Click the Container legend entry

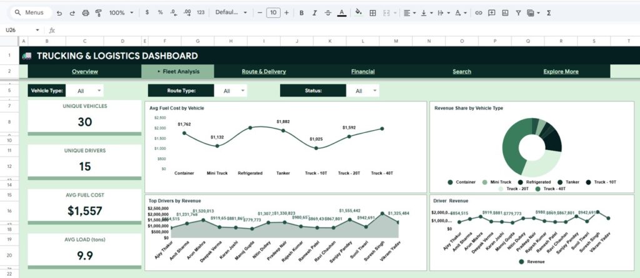(462, 182)
